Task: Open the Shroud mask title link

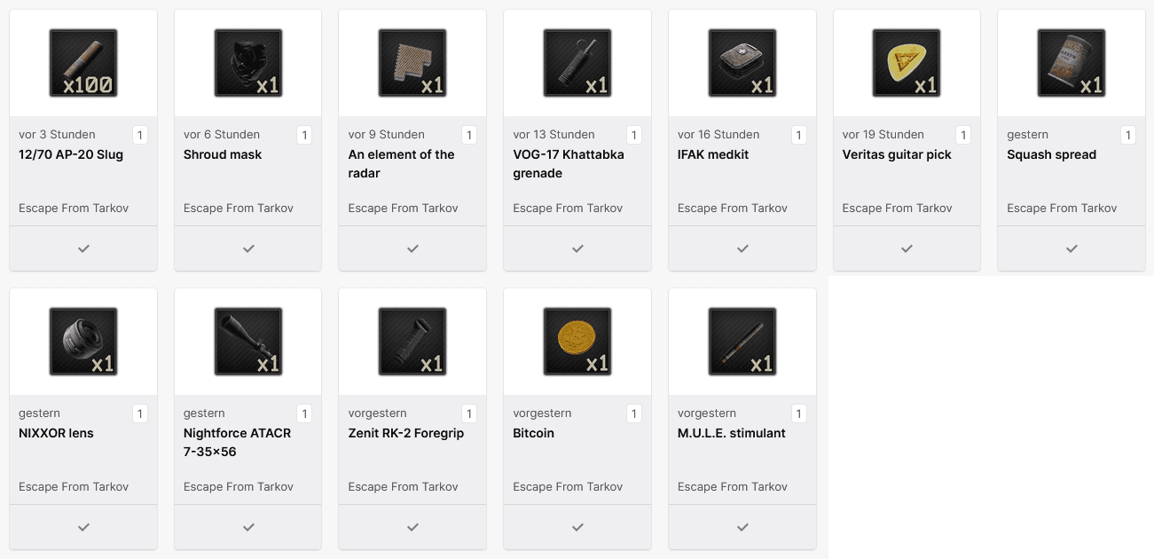Action: [x=223, y=154]
